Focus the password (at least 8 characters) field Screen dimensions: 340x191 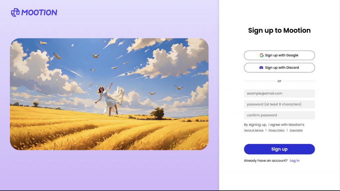point(279,104)
